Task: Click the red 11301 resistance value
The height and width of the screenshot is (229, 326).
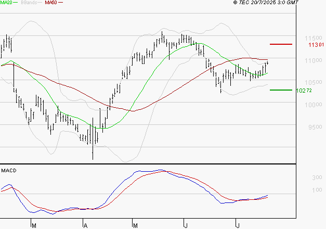Action: tap(316, 45)
